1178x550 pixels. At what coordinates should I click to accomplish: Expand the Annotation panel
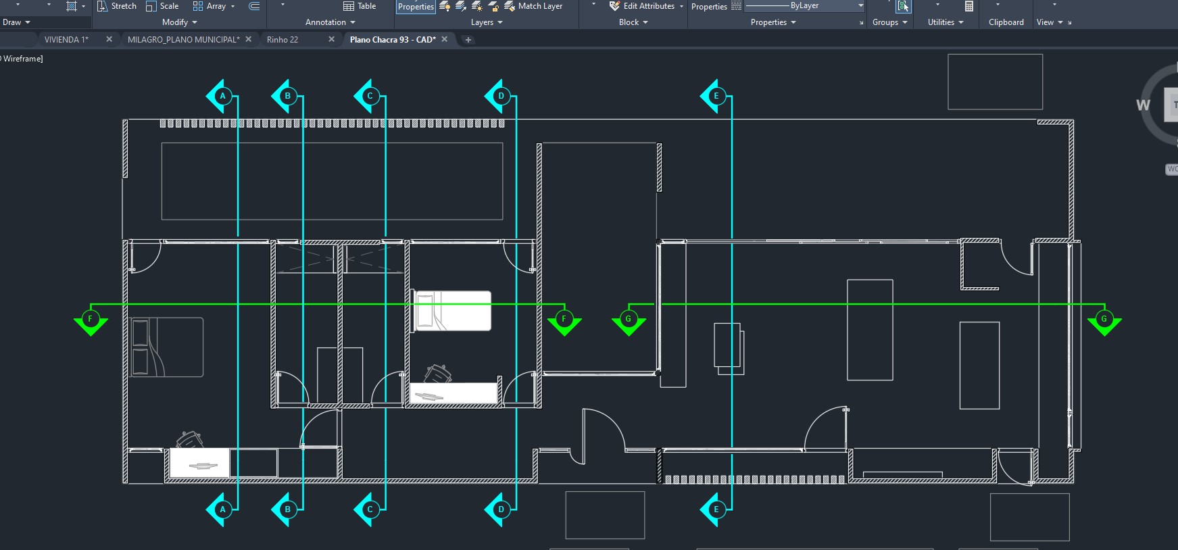[330, 22]
